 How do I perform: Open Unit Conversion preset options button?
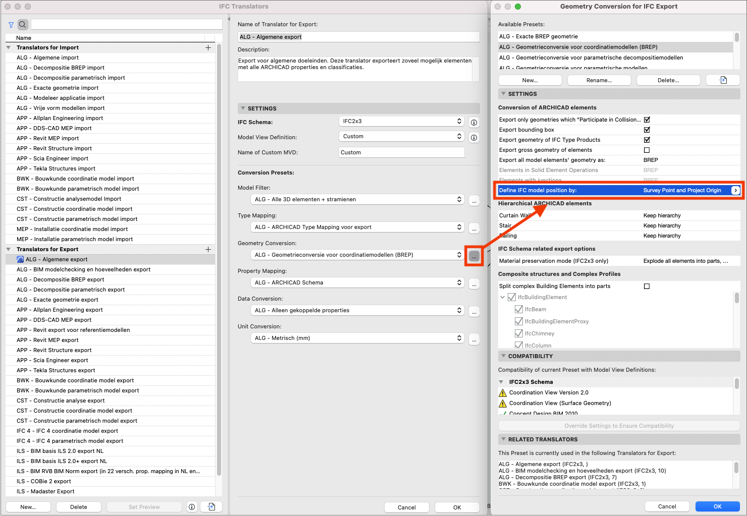coord(474,339)
